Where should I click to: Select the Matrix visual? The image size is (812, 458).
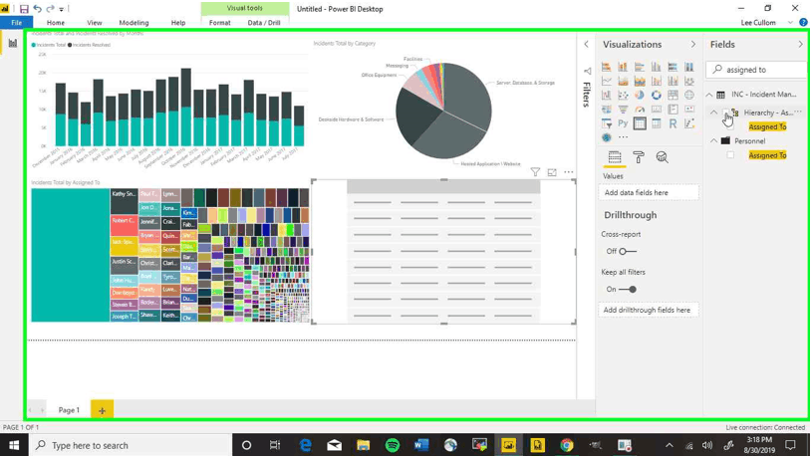point(657,123)
